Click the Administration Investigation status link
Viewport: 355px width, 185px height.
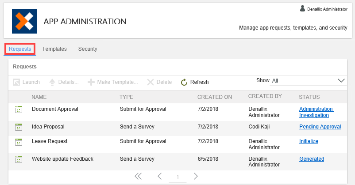[x=316, y=112]
